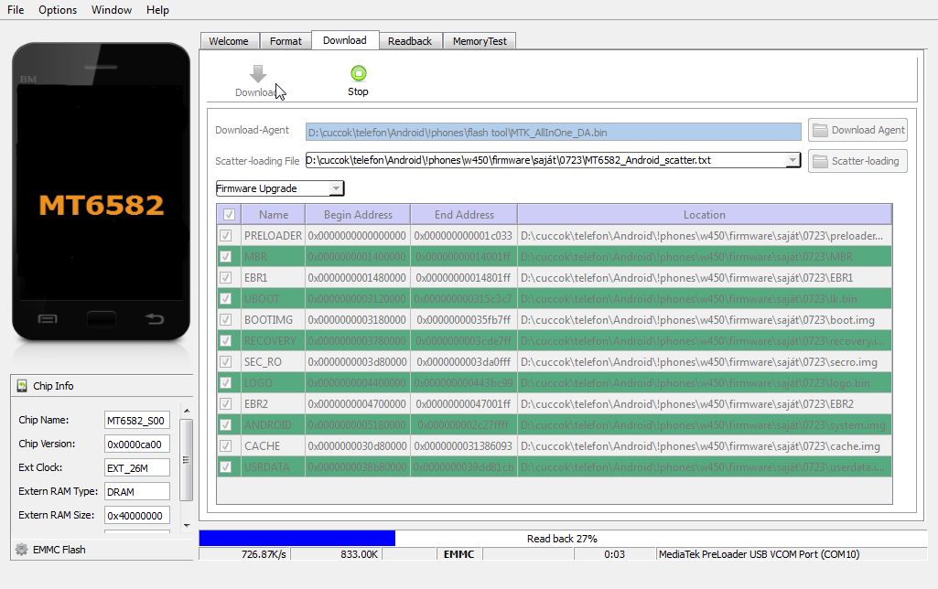Open the Window menu

(112, 9)
